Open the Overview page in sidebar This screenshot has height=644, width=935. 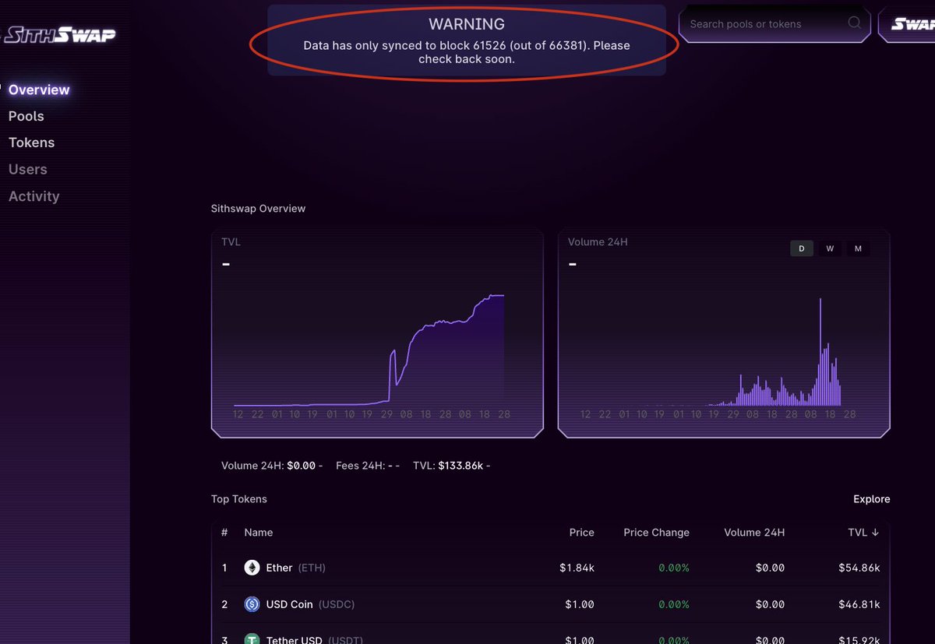pos(39,90)
